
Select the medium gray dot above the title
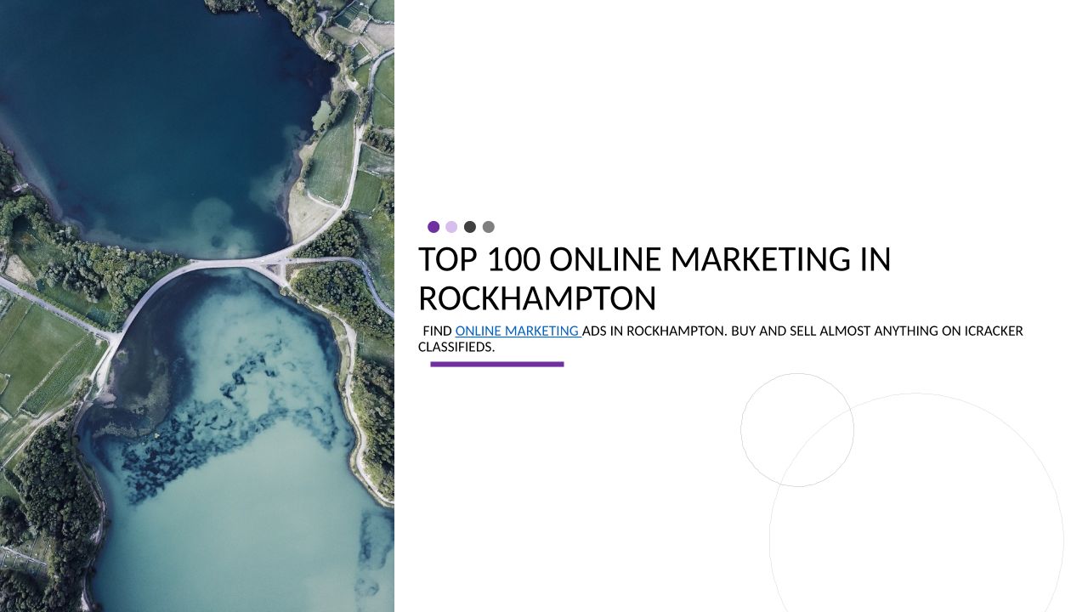coord(488,227)
